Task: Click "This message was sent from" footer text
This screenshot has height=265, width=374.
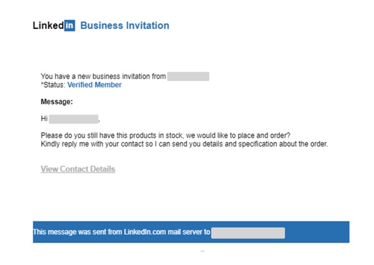Action: pyautogui.click(x=78, y=232)
